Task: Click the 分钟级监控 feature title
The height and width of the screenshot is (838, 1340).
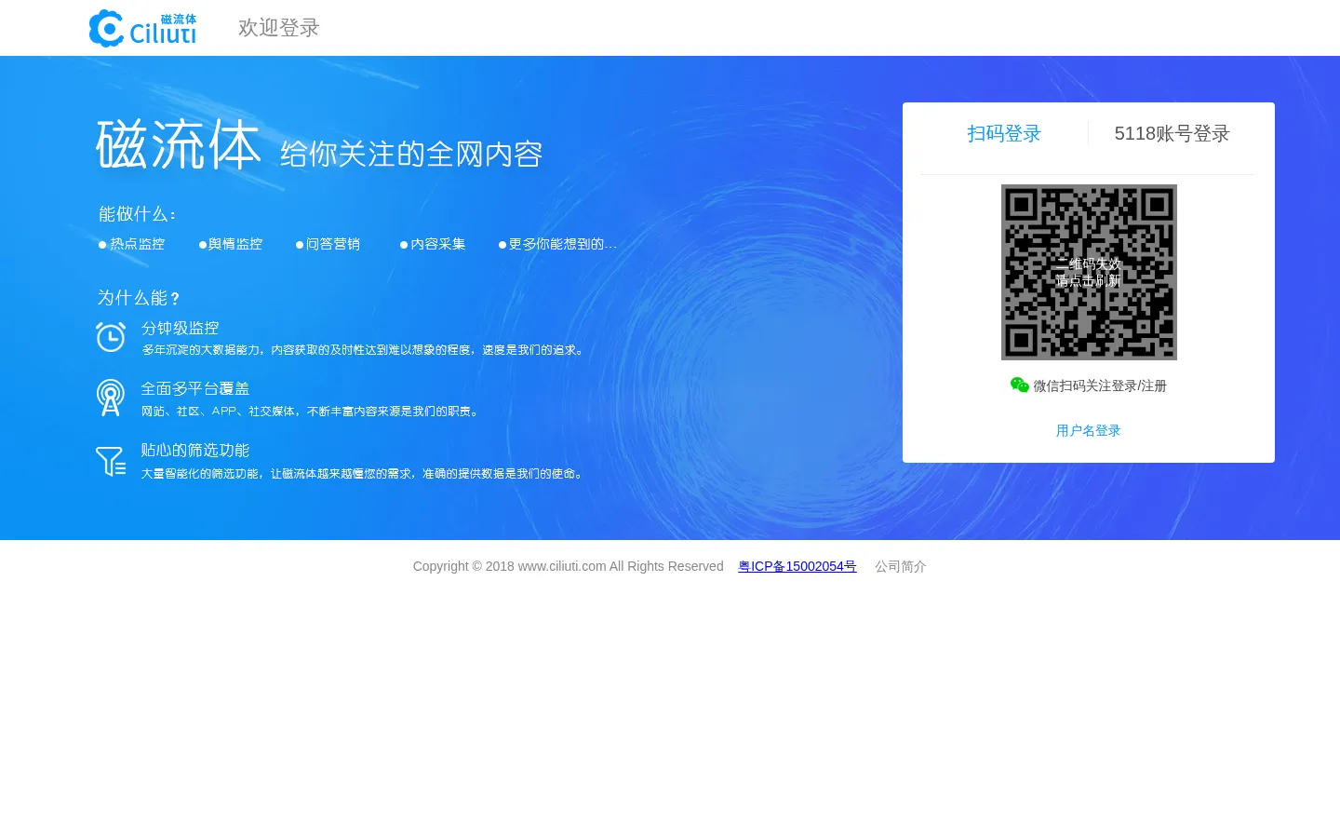Action: click(180, 328)
